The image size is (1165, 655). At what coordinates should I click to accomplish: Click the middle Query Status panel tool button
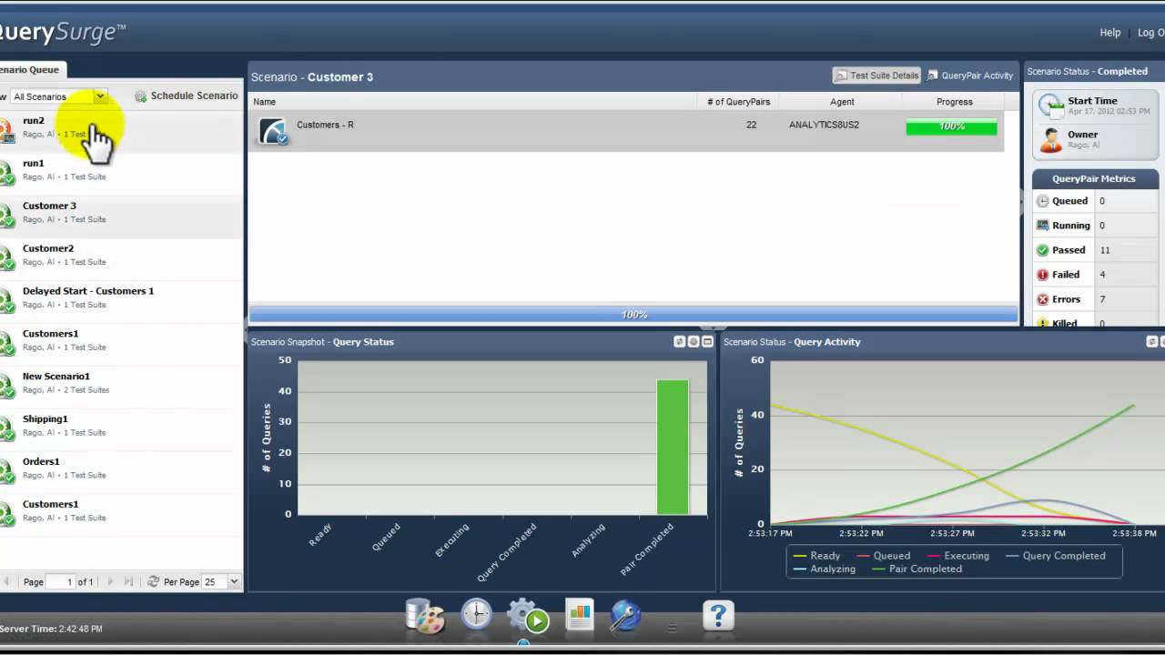click(x=694, y=342)
